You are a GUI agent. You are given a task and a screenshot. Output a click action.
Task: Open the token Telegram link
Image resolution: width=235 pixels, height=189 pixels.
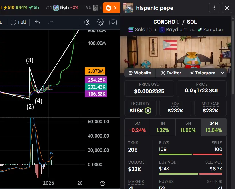(202, 73)
